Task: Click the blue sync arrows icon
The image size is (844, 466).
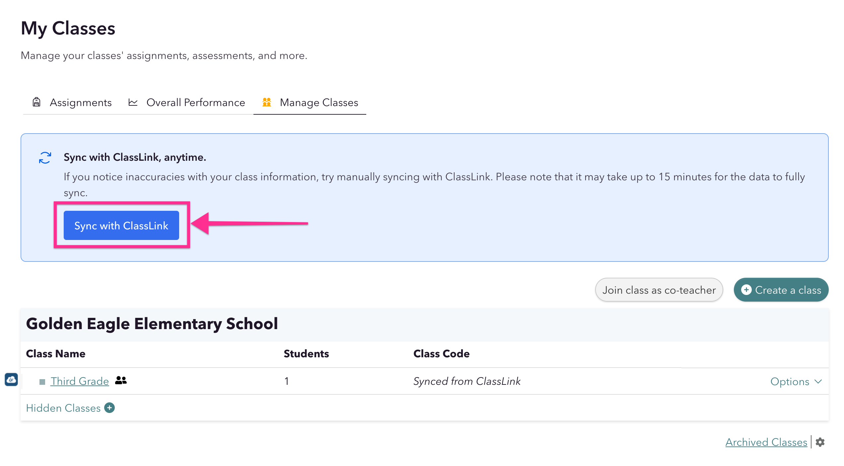Action: [45, 158]
